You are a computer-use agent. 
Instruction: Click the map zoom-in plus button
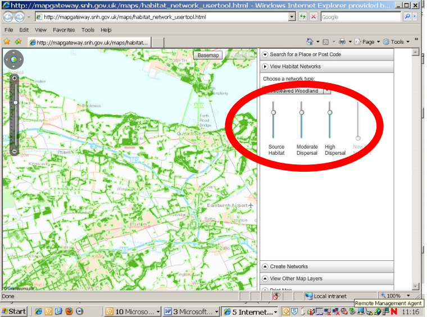[x=15, y=79]
